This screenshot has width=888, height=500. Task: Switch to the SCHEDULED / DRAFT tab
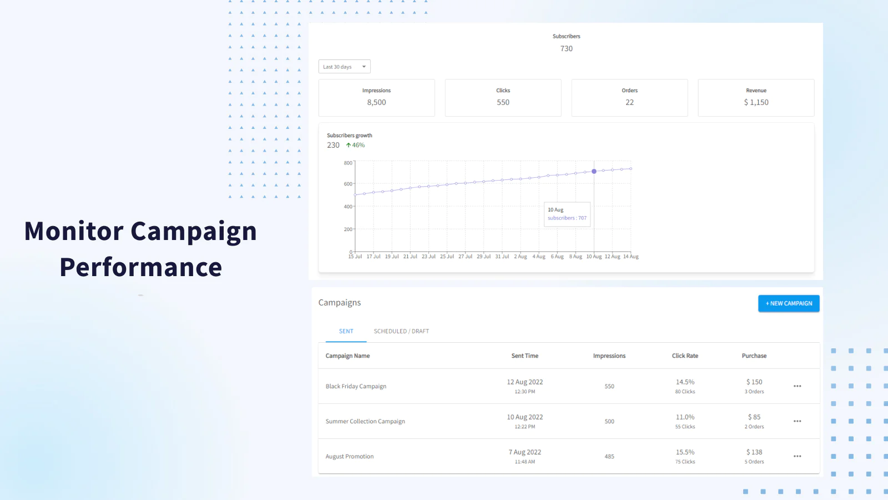401,331
